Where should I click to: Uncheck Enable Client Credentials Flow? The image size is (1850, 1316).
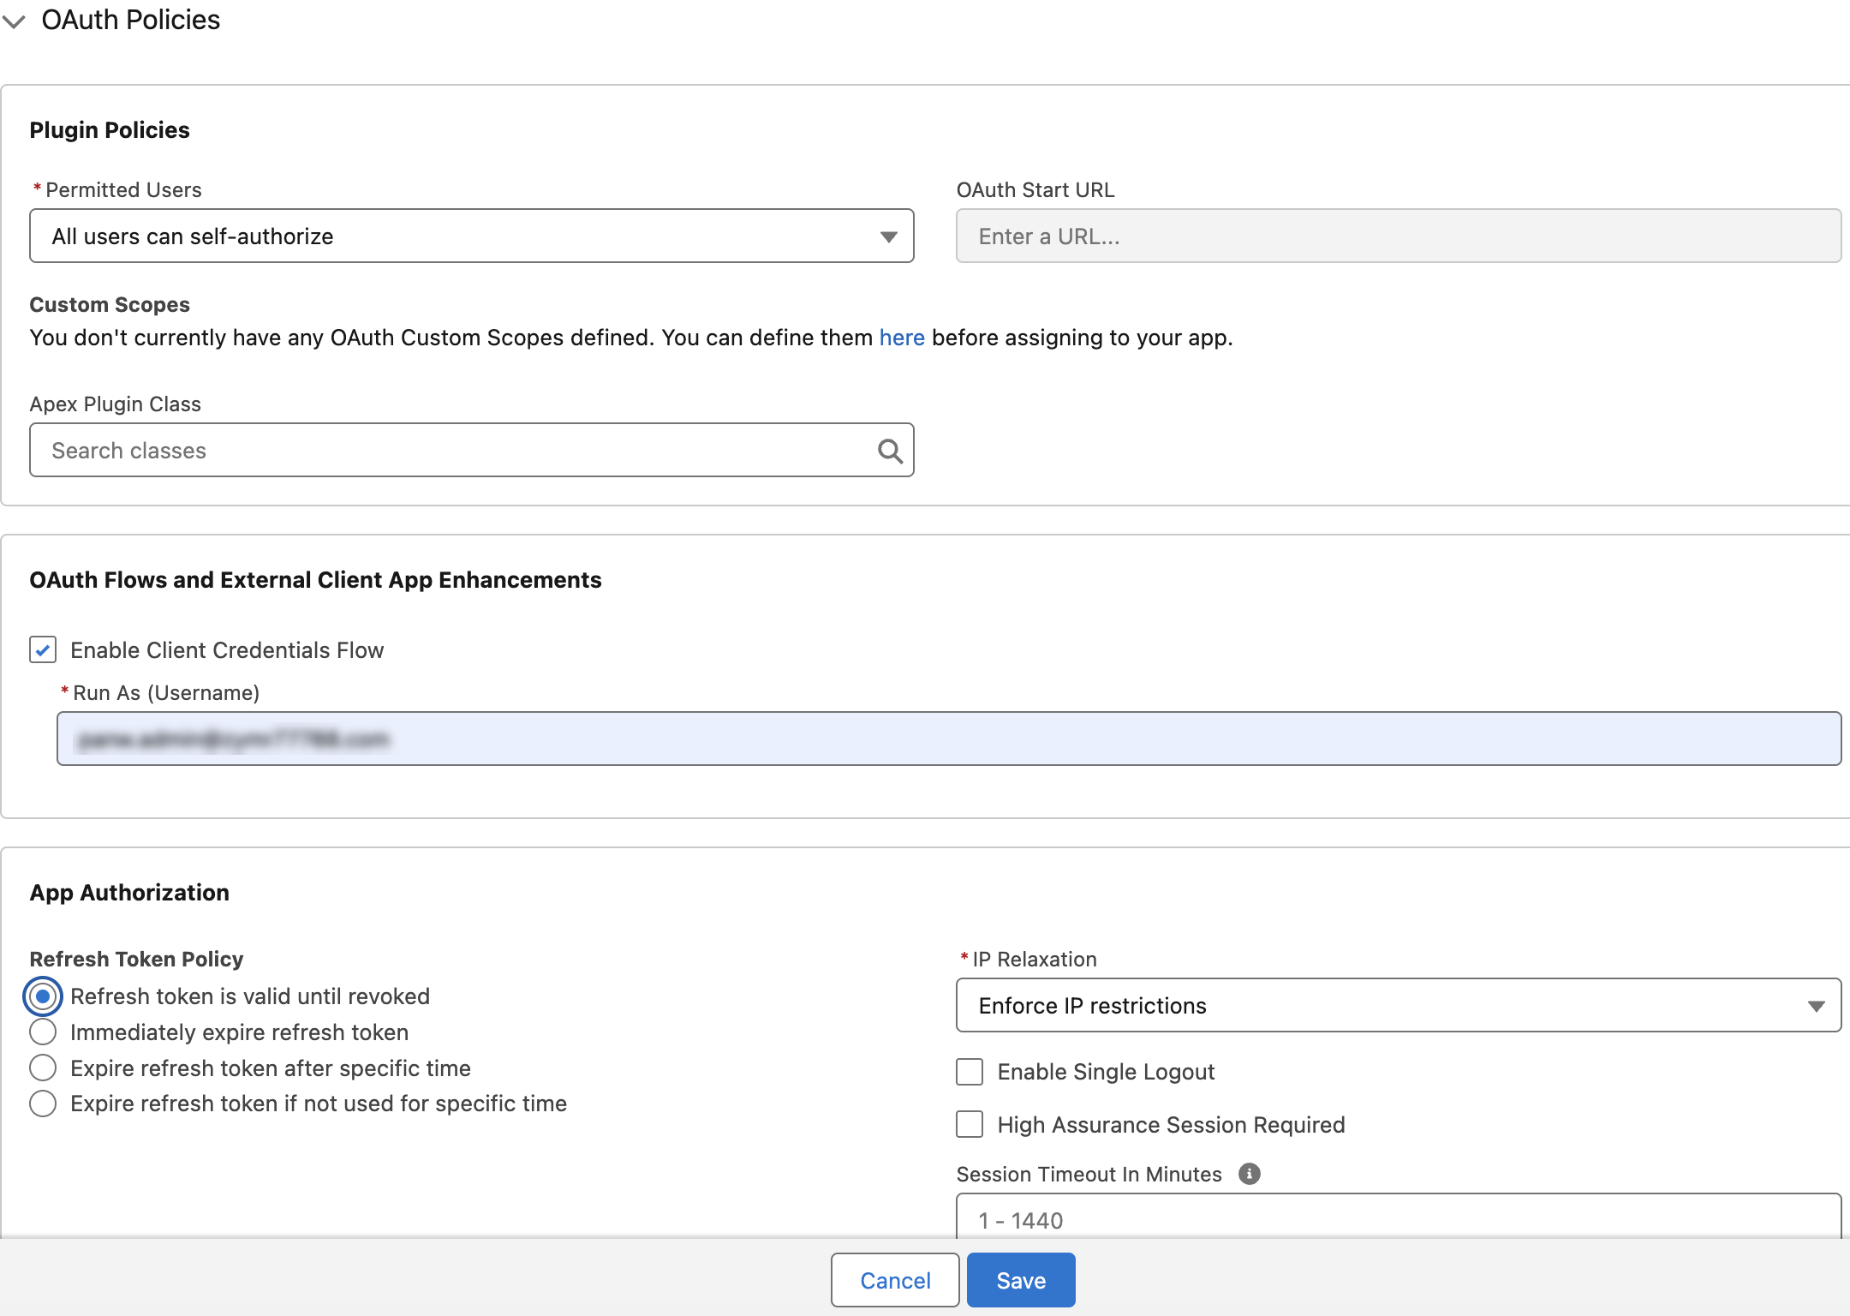[43, 649]
